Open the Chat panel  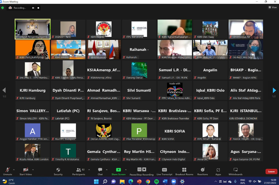pos(100,171)
